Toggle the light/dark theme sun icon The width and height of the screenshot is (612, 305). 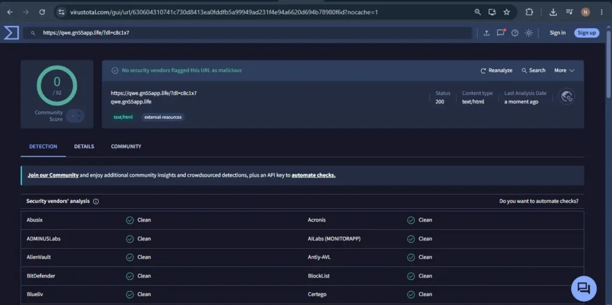click(x=529, y=33)
